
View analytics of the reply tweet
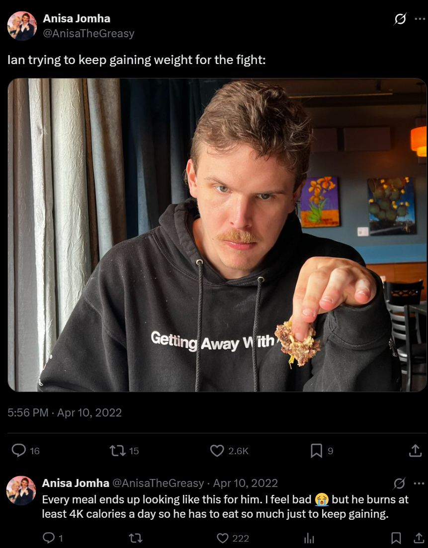click(x=309, y=538)
